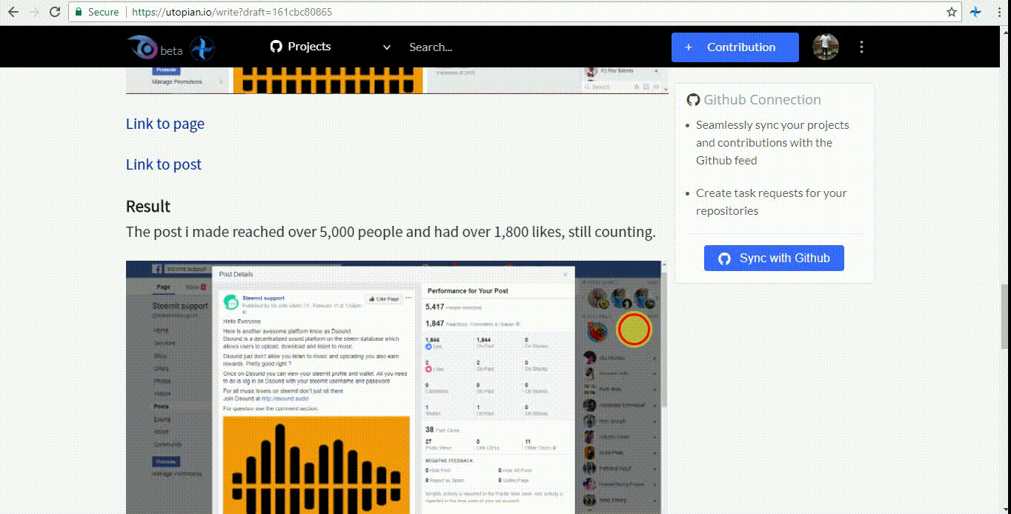Image resolution: width=1011 pixels, height=514 pixels.
Task: Click the GitHub icon next to Projects
Action: 276,47
